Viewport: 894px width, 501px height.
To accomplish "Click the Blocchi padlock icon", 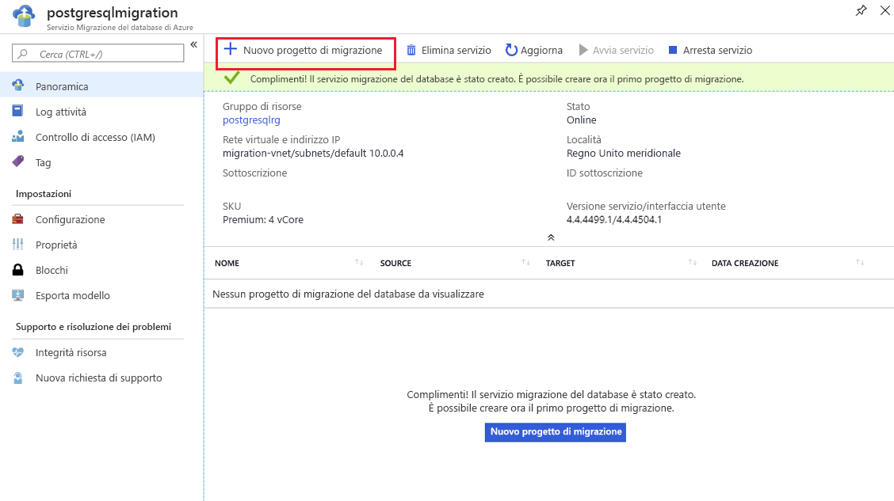I will tap(18, 270).
